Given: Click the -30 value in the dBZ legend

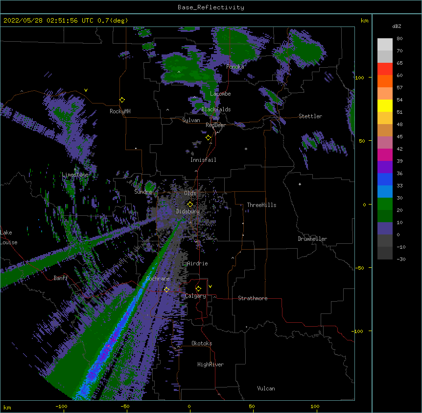Looking at the screenshot, I should [x=401, y=259].
